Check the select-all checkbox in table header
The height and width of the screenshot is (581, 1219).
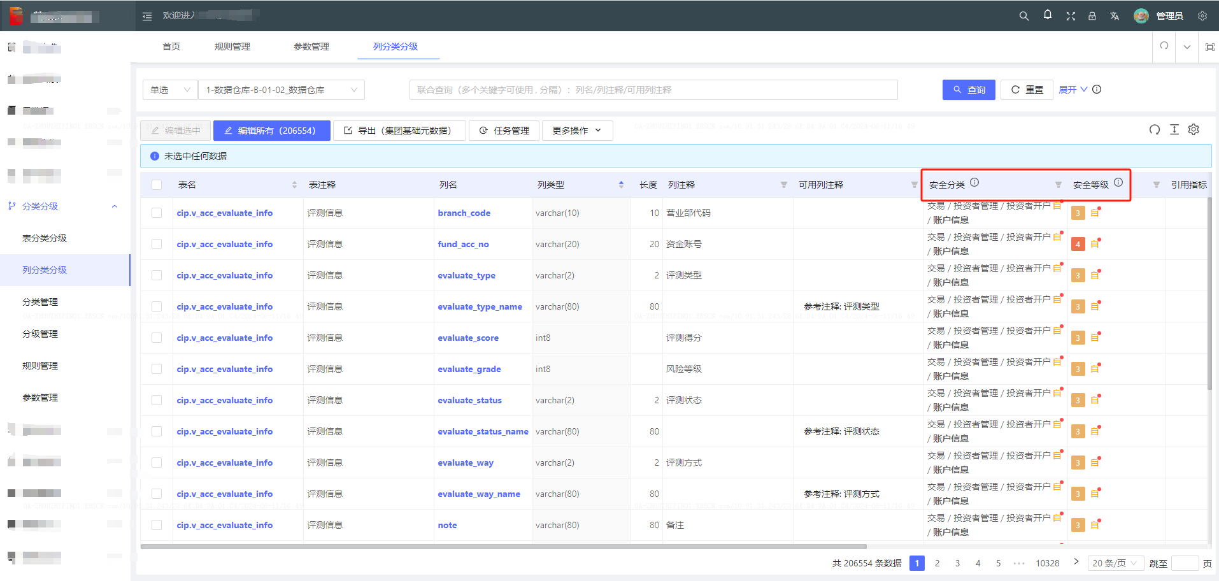(x=157, y=185)
